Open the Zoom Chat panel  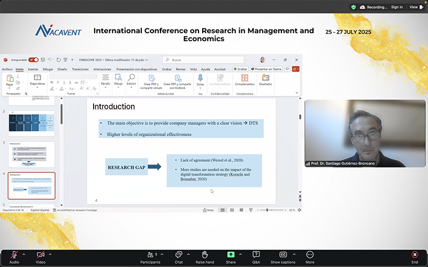[x=179, y=255]
